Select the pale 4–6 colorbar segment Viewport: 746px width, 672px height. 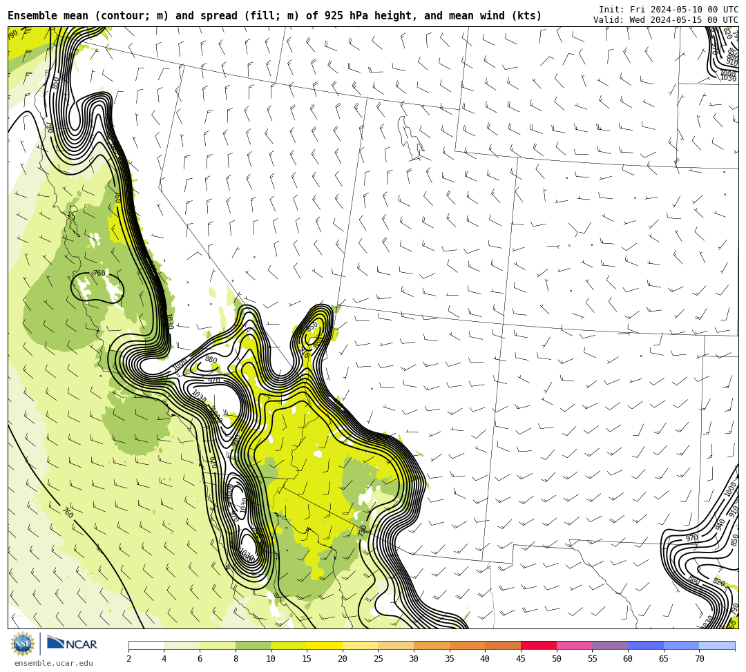pos(182,645)
